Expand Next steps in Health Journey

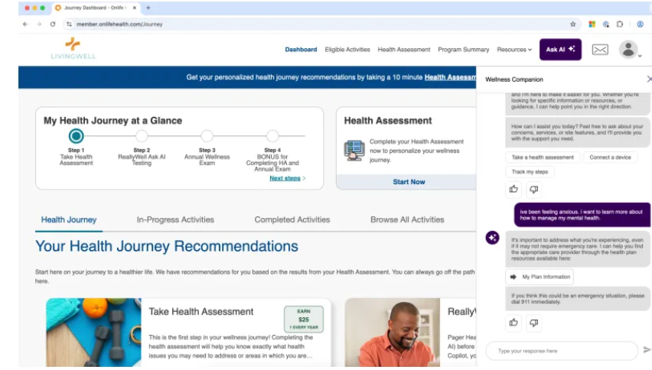click(x=287, y=178)
